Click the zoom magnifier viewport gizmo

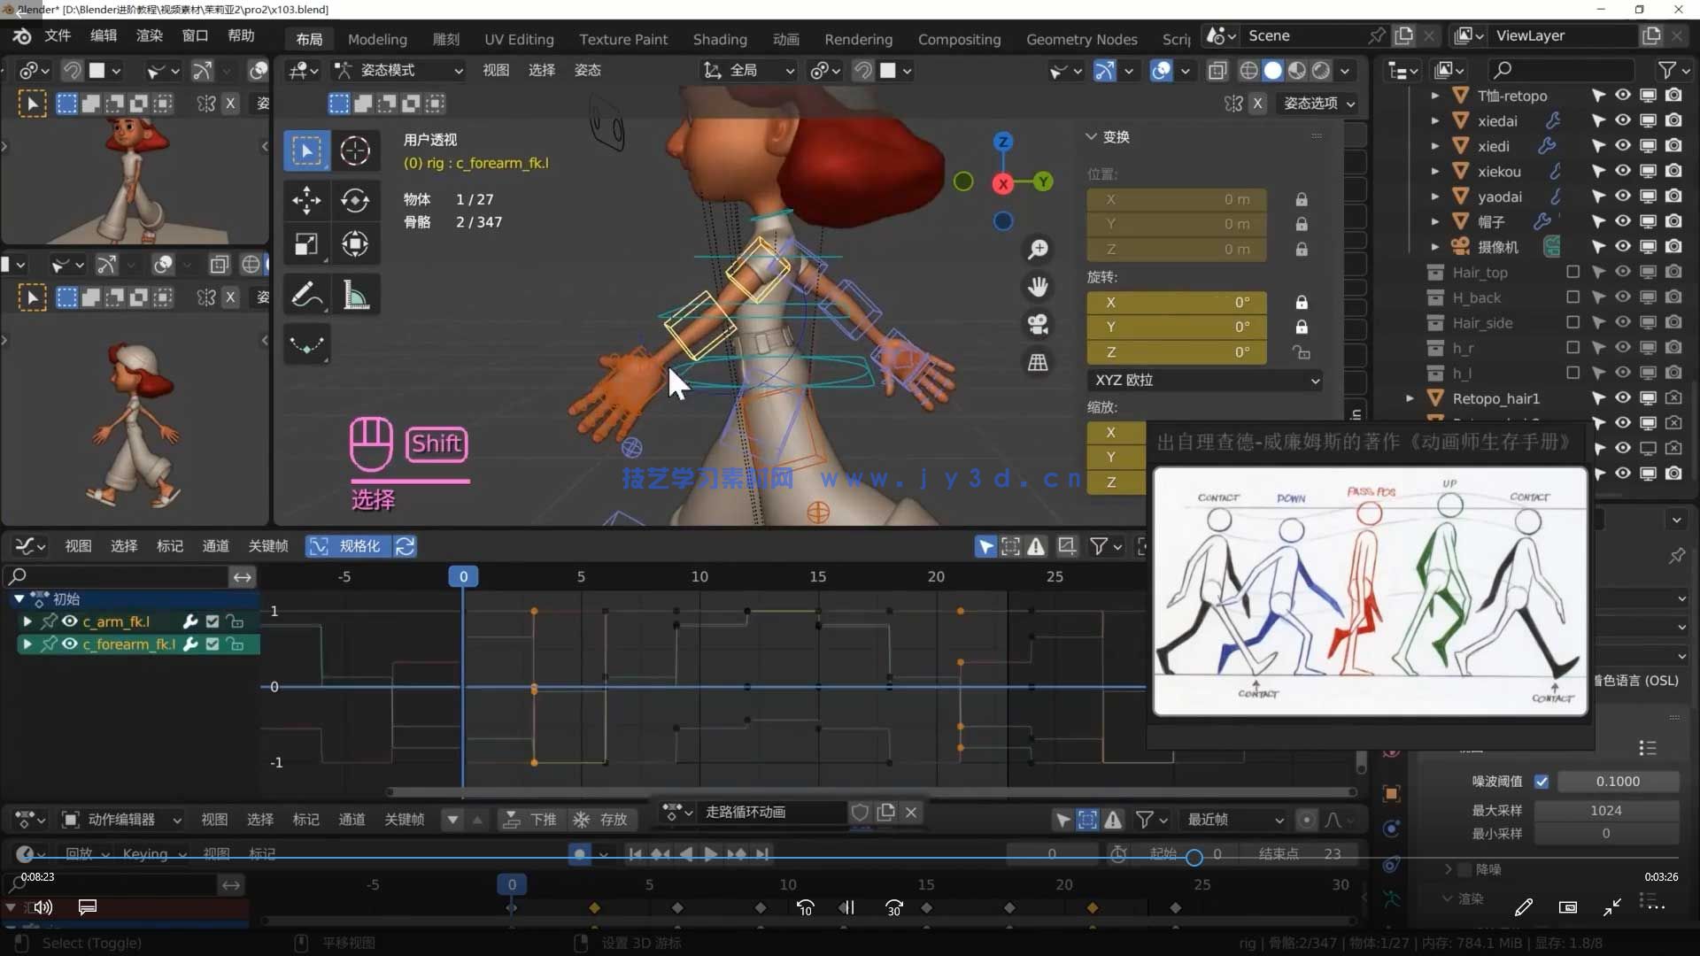tap(1038, 250)
